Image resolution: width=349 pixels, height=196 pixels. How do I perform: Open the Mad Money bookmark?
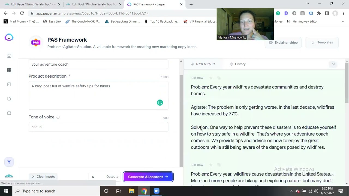[x=21, y=22]
